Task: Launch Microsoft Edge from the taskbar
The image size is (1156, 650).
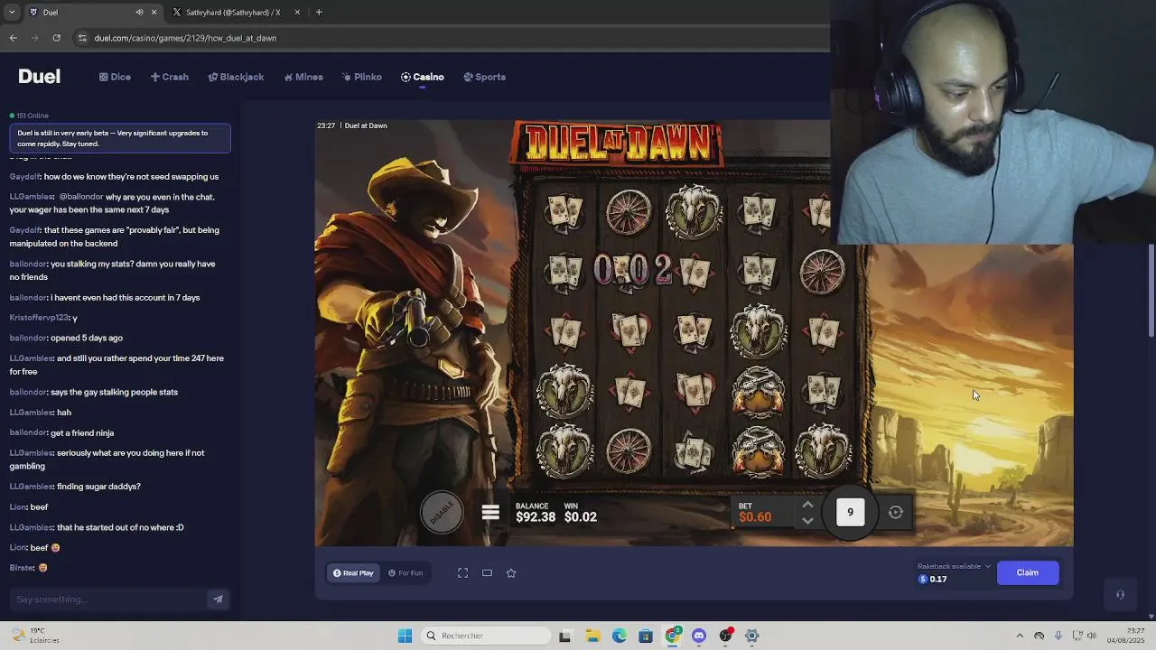Action: (619, 636)
